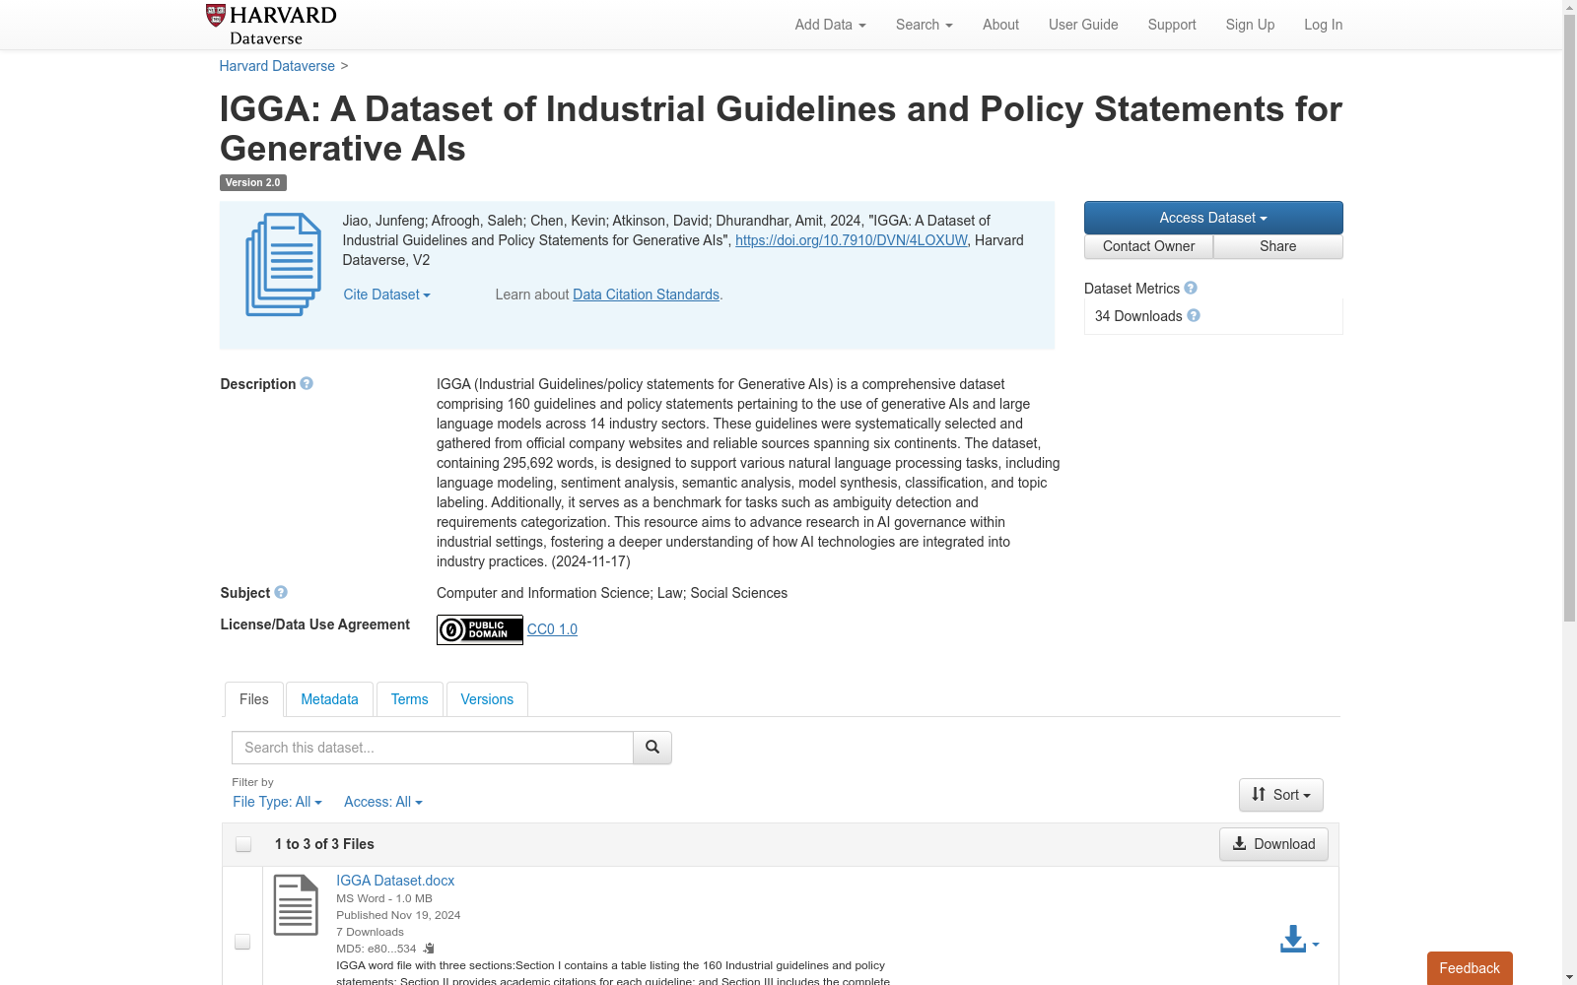The width and height of the screenshot is (1577, 985).
Task: Open the Add Data dropdown menu
Action: coord(830,25)
